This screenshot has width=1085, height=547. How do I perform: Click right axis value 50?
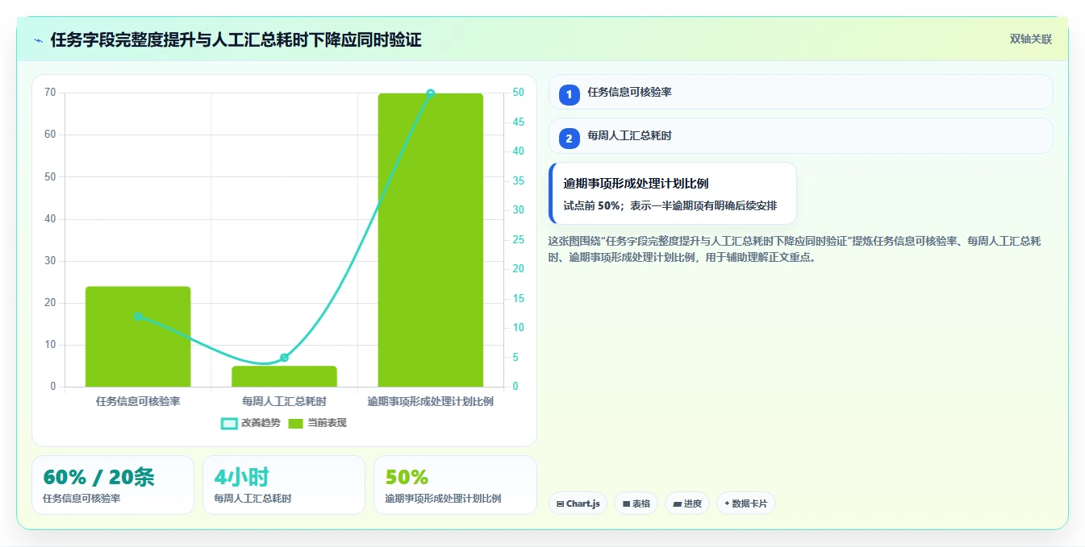click(518, 93)
